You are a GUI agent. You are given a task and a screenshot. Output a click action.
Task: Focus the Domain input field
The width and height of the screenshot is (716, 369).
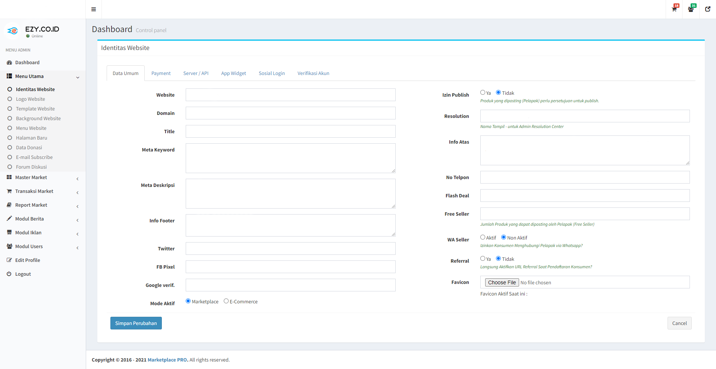pyautogui.click(x=291, y=113)
